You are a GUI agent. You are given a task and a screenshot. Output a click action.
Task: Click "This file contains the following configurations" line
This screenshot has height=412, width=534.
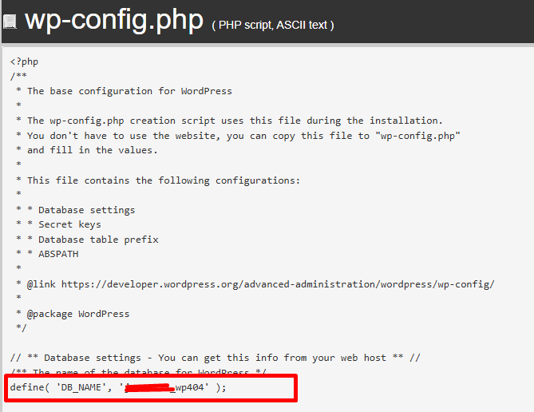[163, 180]
